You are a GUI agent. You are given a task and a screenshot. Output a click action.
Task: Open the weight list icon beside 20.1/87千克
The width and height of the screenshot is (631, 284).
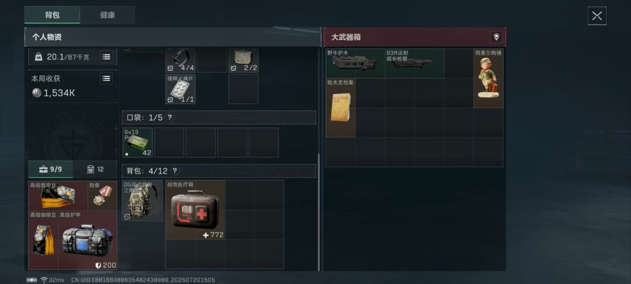point(106,57)
